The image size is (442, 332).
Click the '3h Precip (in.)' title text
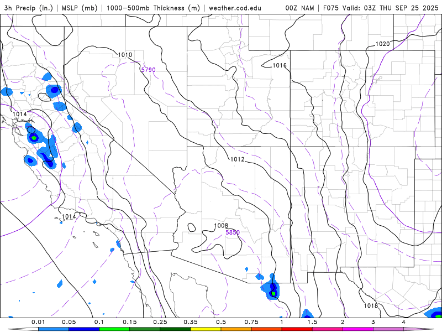(x=29, y=8)
